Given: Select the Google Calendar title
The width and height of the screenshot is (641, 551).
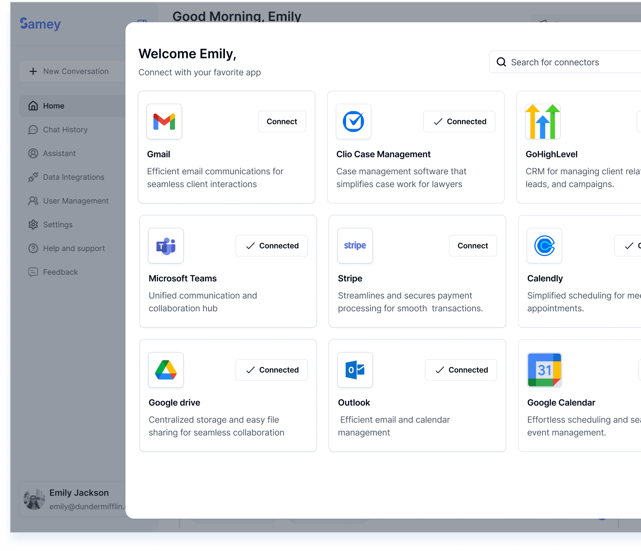Looking at the screenshot, I should [561, 403].
